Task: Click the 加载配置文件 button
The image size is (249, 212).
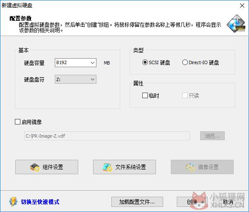Action: coord(137,202)
